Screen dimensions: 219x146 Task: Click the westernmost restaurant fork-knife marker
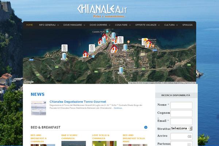coord(64,48)
